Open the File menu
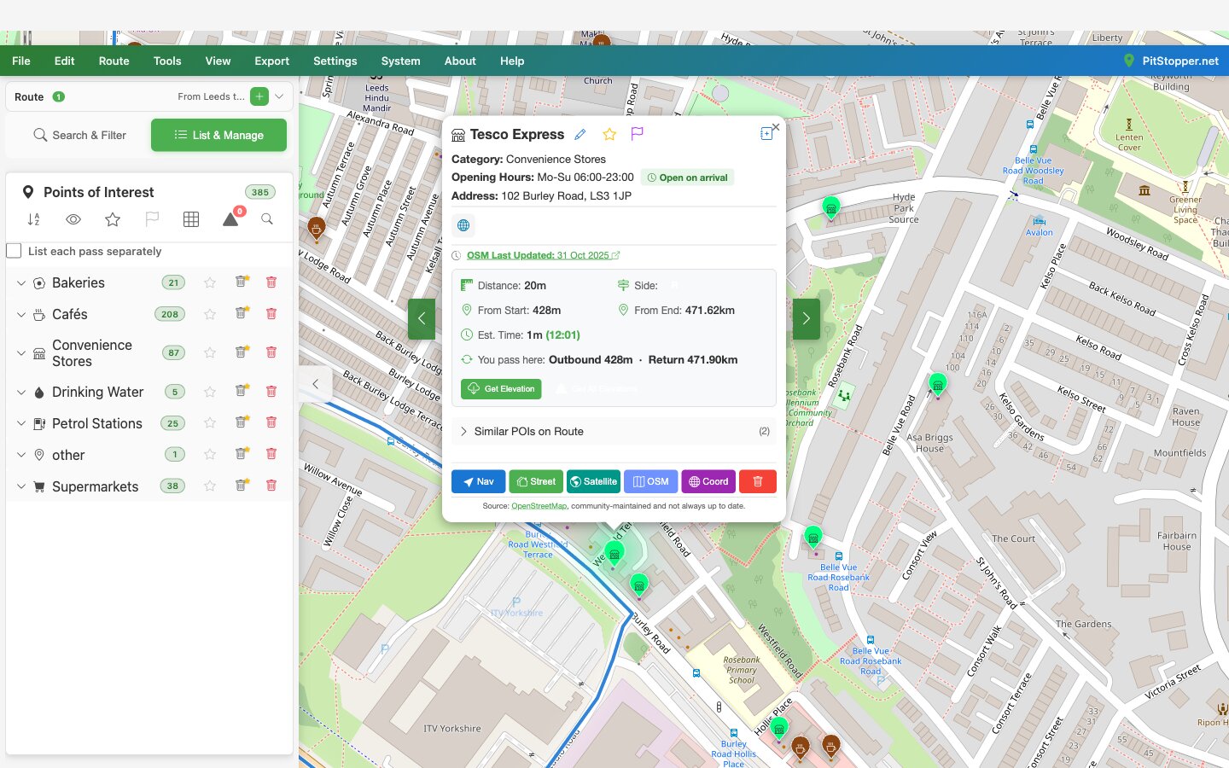Screen dimensions: 1229x768 pos(21,61)
